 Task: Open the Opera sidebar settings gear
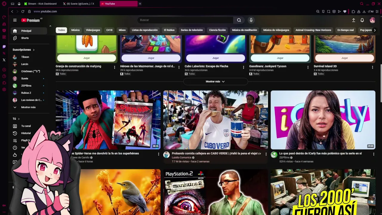4,90
